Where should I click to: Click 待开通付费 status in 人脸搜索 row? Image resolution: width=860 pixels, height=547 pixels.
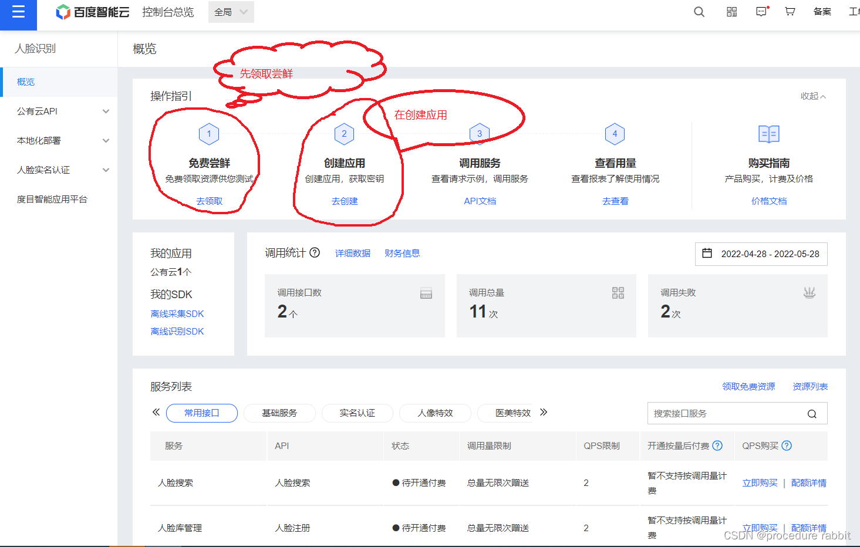419,482
